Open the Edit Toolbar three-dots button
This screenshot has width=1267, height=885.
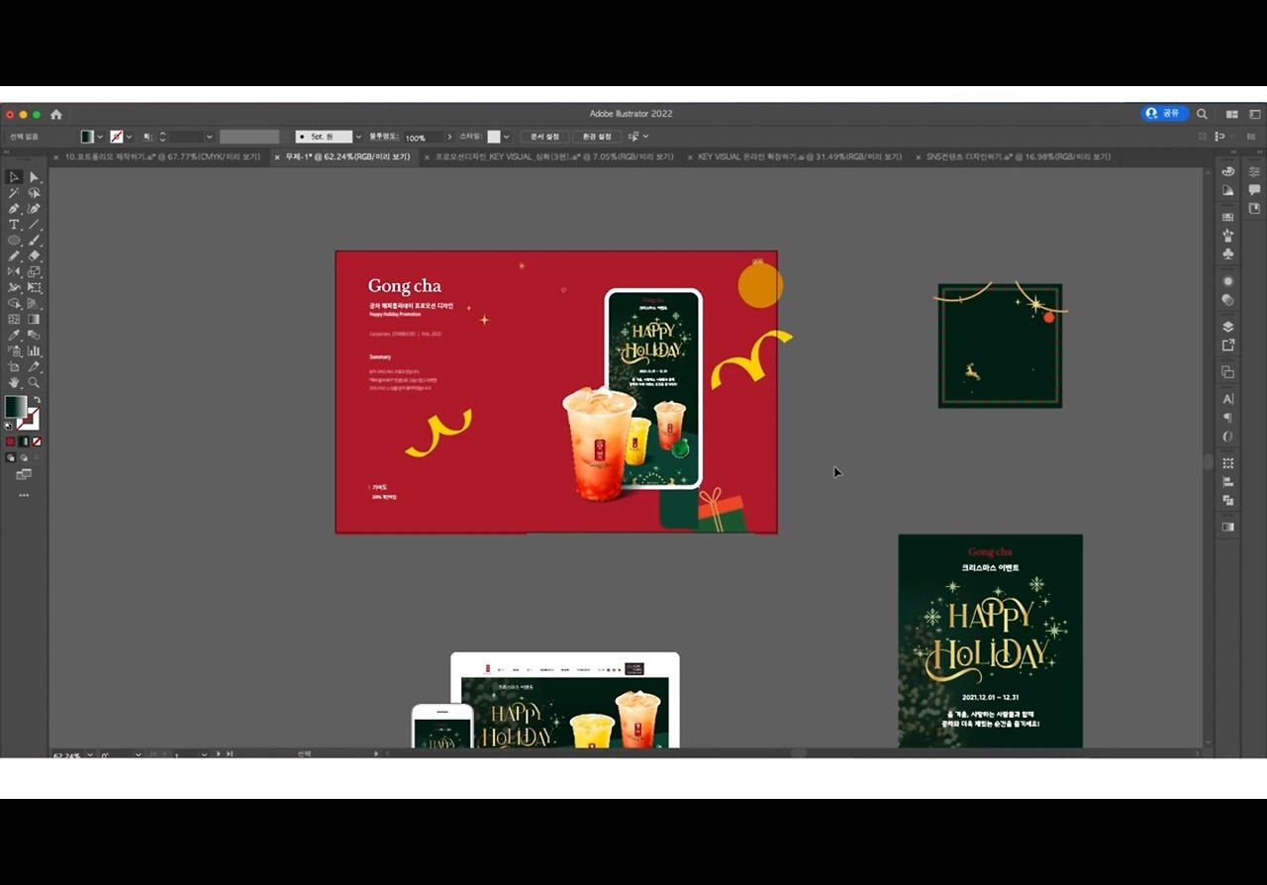(24, 495)
